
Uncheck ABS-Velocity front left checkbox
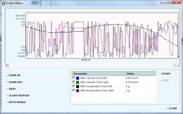pyautogui.click(x=74, y=78)
